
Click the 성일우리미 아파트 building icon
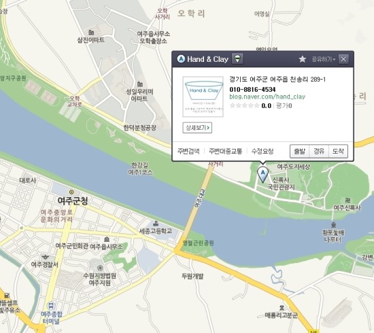click(140, 84)
